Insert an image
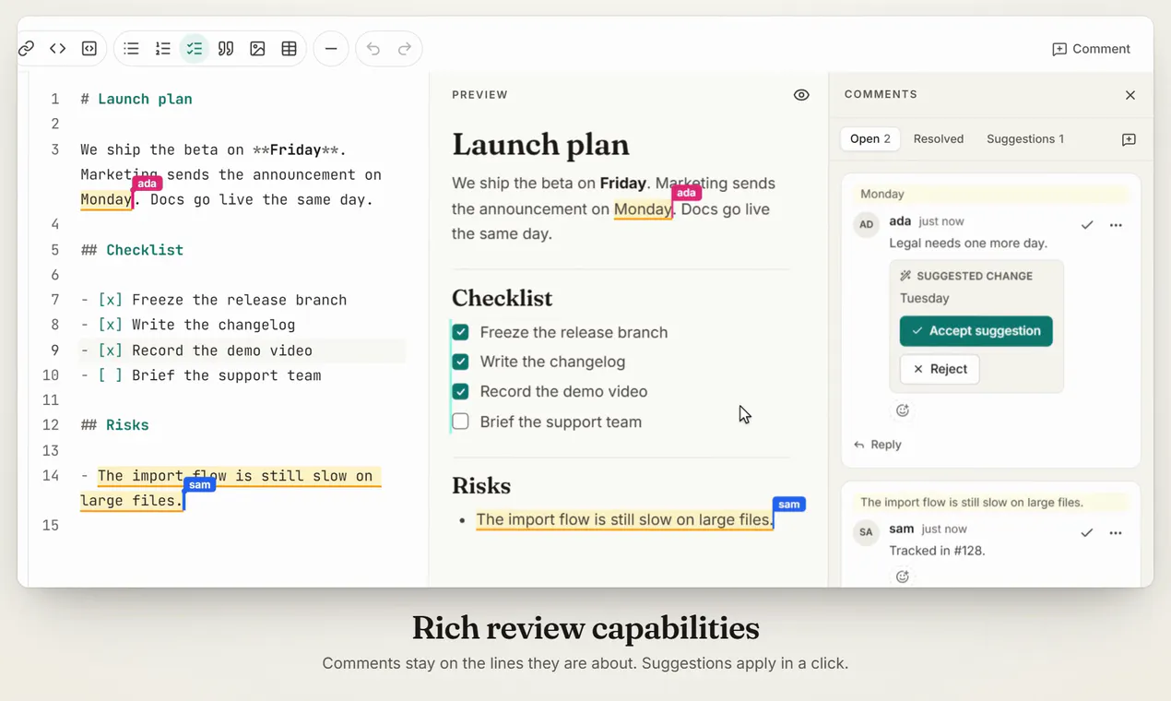The height and width of the screenshot is (701, 1171). click(x=257, y=49)
